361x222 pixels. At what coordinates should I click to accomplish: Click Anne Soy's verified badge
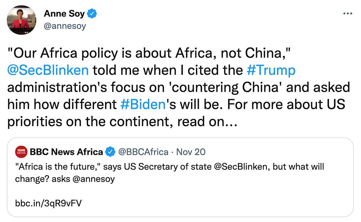coord(92,14)
